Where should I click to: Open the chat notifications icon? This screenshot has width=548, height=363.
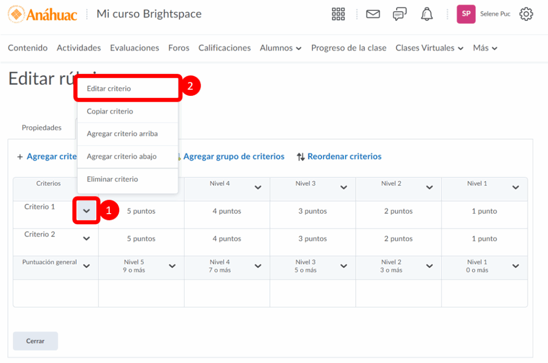[x=399, y=14]
